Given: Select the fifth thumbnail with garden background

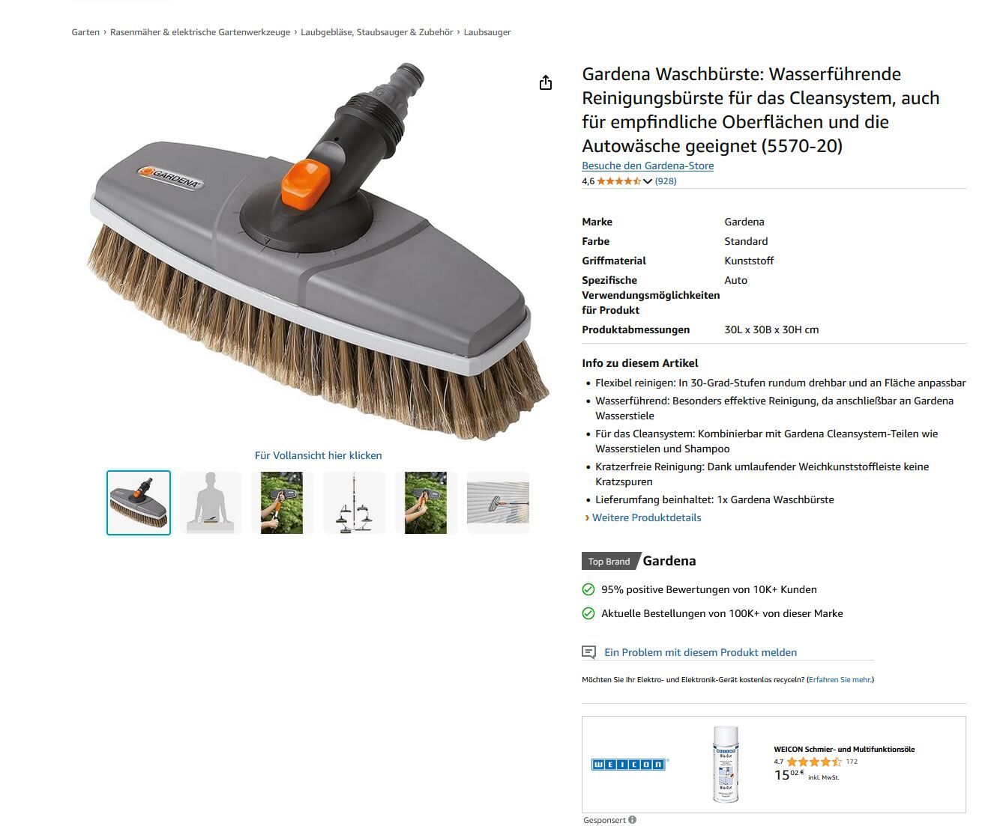Looking at the screenshot, I should pyautogui.click(x=426, y=502).
